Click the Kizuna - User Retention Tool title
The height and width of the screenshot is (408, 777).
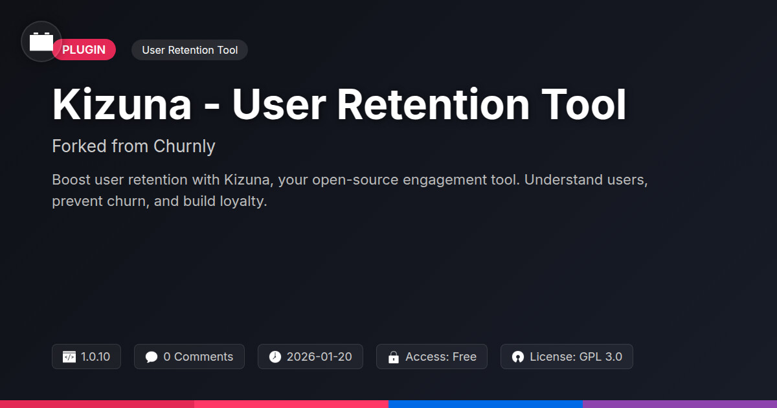pos(339,104)
